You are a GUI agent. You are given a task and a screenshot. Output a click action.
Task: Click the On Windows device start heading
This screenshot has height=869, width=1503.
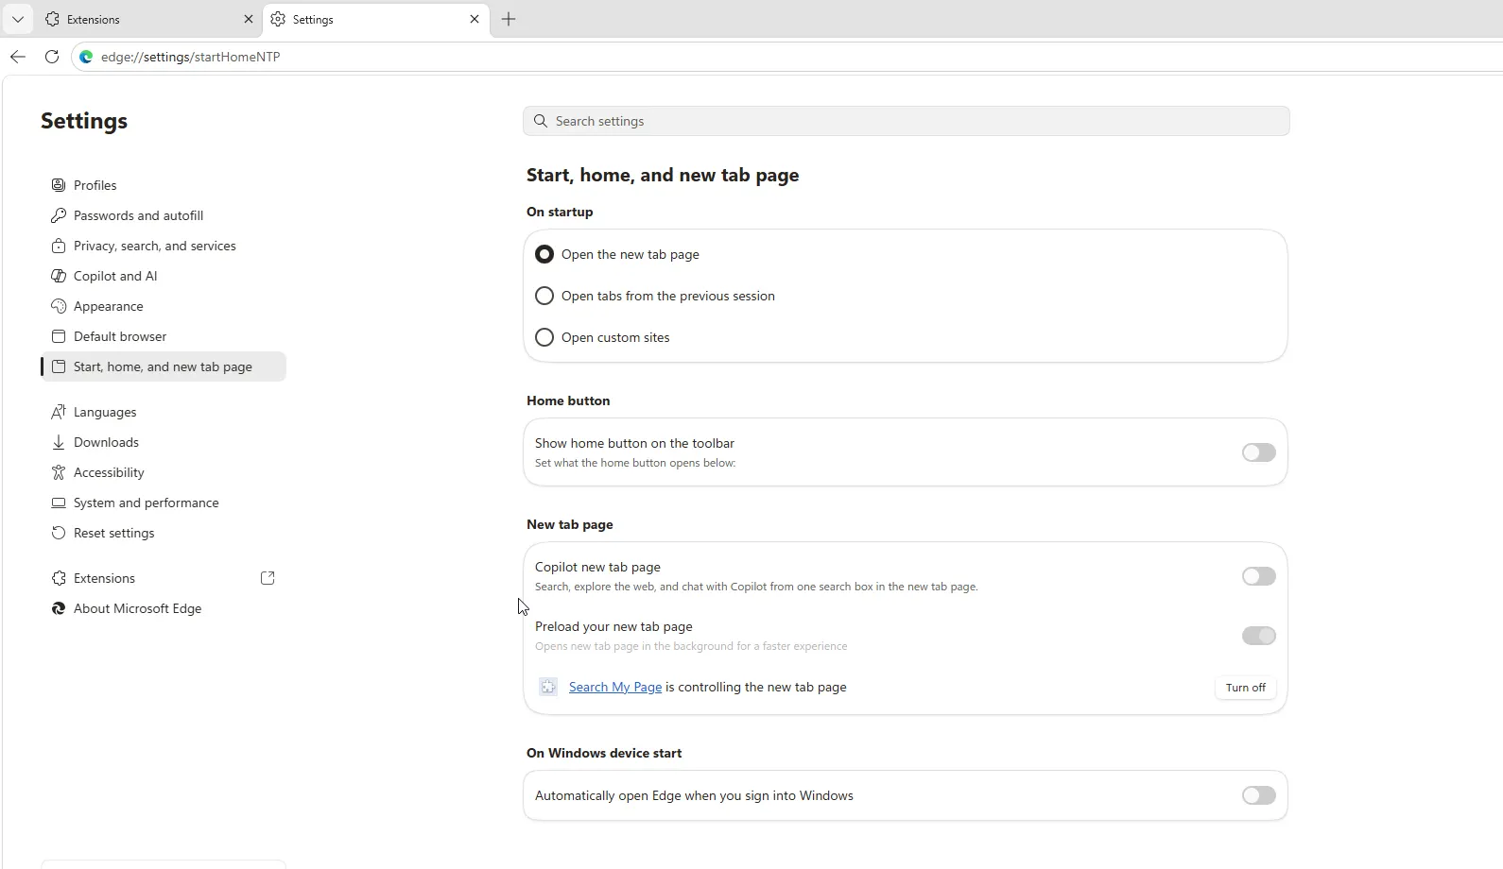click(x=604, y=753)
